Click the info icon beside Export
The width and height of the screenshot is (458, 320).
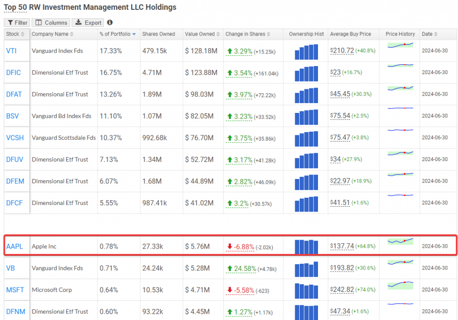pyautogui.click(x=110, y=22)
